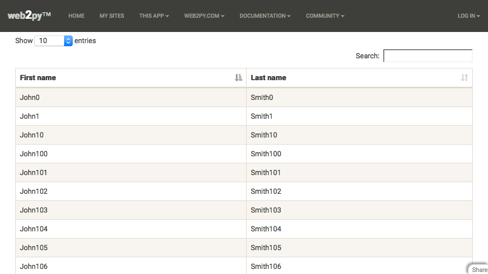Open the web2py logo link
Image resolution: width=488 pixels, height=274 pixels.
[29, 16]
